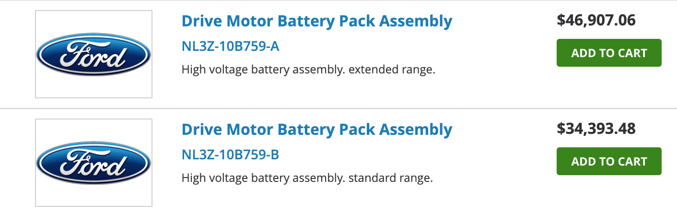The width and height of the screenshot is (677, 215).
Task: Open the battery pack title above NL3Z-10B759-B
Action: [x=317, y=130]
